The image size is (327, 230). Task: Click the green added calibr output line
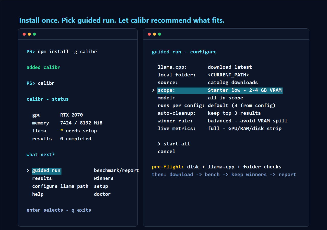tap(43, 67)
